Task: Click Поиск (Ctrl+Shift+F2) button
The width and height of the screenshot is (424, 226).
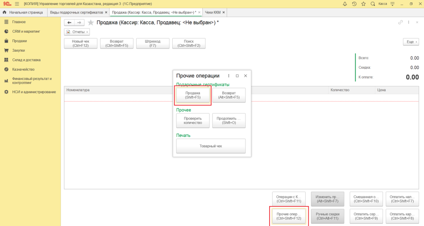Action: click(x=189, y=43)
